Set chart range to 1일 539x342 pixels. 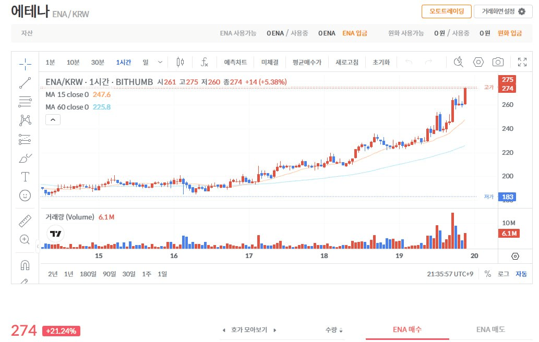click(162, 274)
